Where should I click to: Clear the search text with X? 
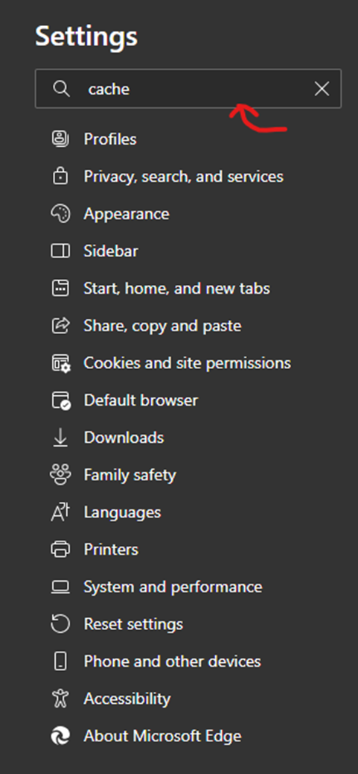point(322,89)
